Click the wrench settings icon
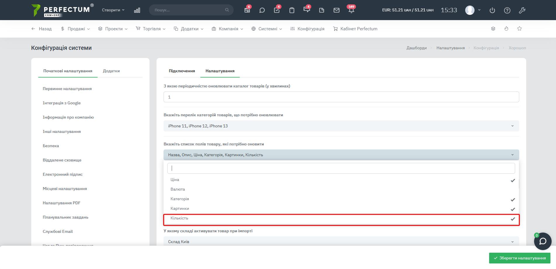The height and width of the screenshot is (269, 556). coord(522,10)
